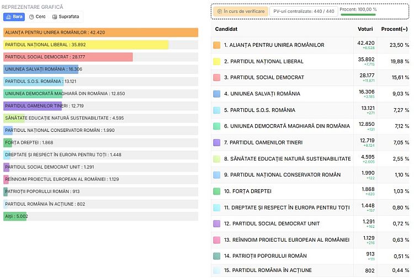The width and height of the screenshot is (414, 278).
Task: Click the purple swatch for Partidul Oamenilor Tineri
Action: [x=217, y=143]
